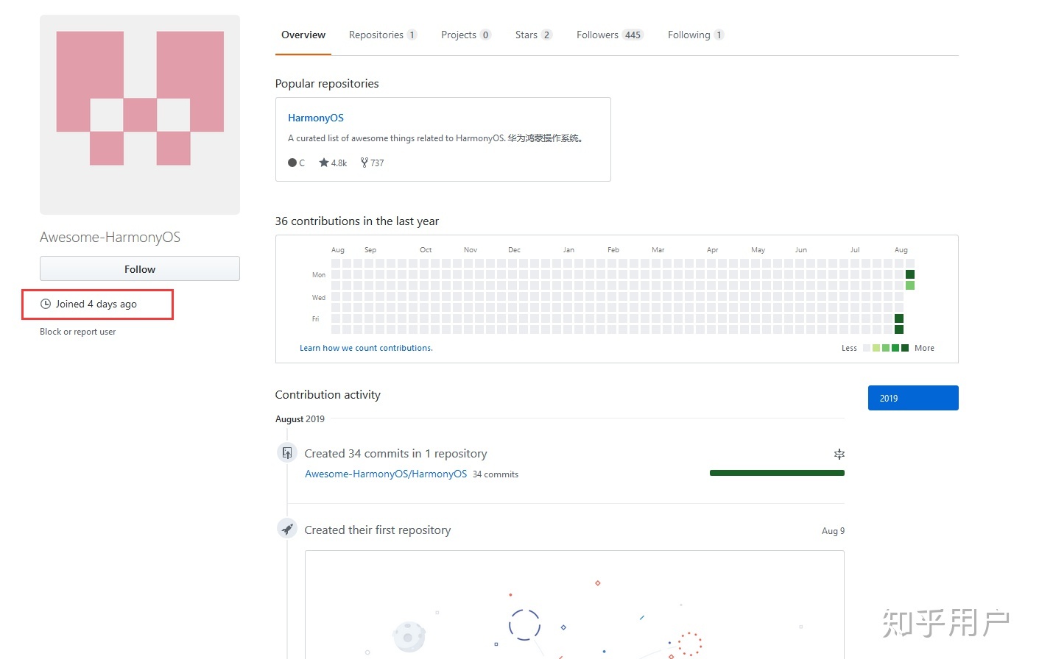Open the HarmonyOS popular repository link
The height and width of the screenshot is (659, 1039).
coord(316,118)
